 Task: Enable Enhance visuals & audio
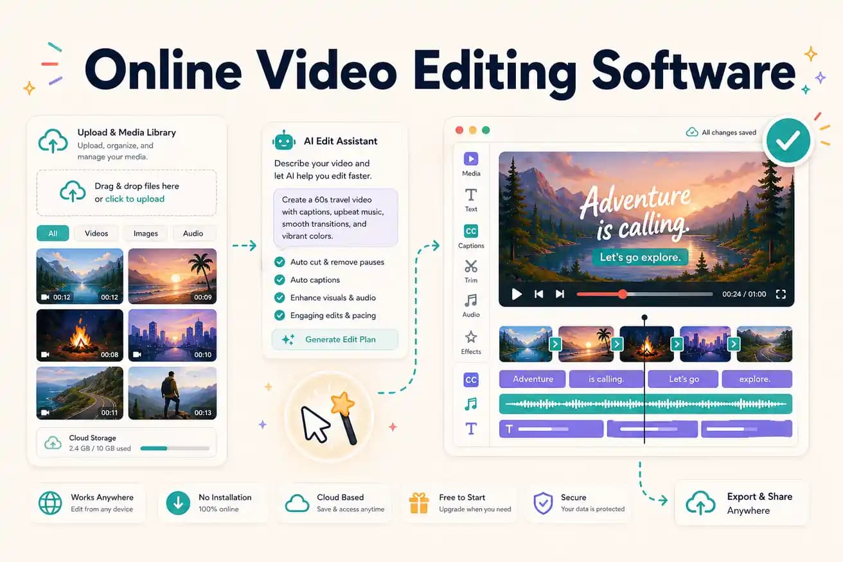point(279,297)
